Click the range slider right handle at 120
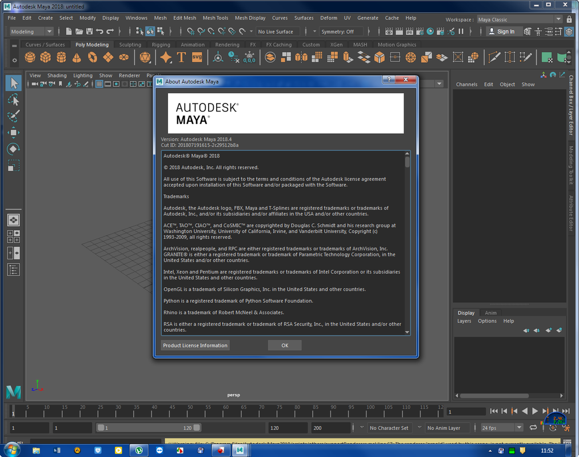 coord(197,427)
